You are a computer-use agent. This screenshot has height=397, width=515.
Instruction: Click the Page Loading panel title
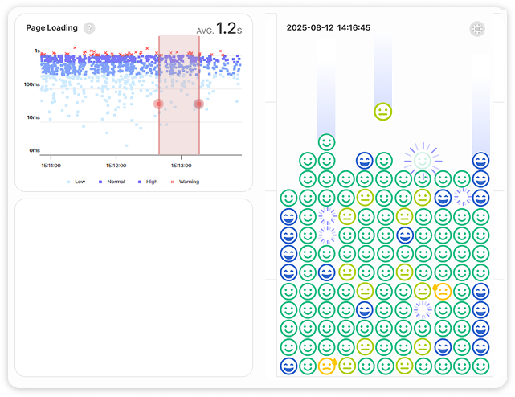tap(51, 28)
